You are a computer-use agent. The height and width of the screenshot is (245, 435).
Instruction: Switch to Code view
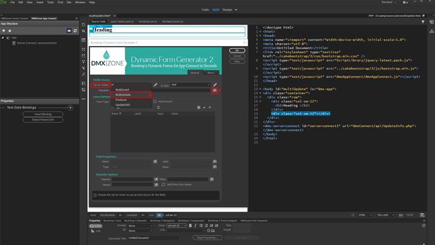click(206, 9)
